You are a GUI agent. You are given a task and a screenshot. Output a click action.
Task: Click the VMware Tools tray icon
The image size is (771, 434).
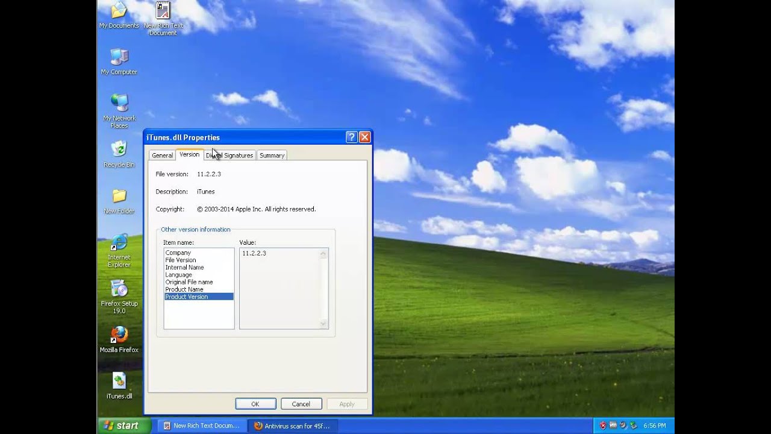(613, 426)
